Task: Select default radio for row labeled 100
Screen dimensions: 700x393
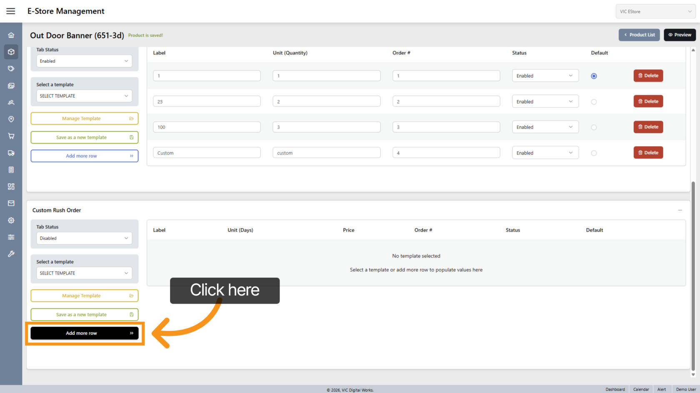Action: 594,127
